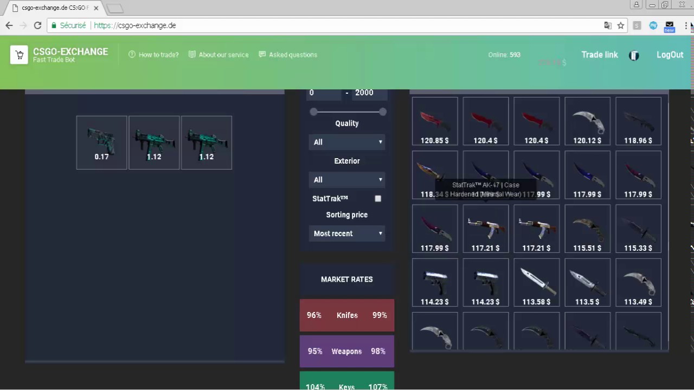This screenshot has height=390, width=694.
Task: Select the 0.17 pistol item in inventory
Action: click(101, 142)
